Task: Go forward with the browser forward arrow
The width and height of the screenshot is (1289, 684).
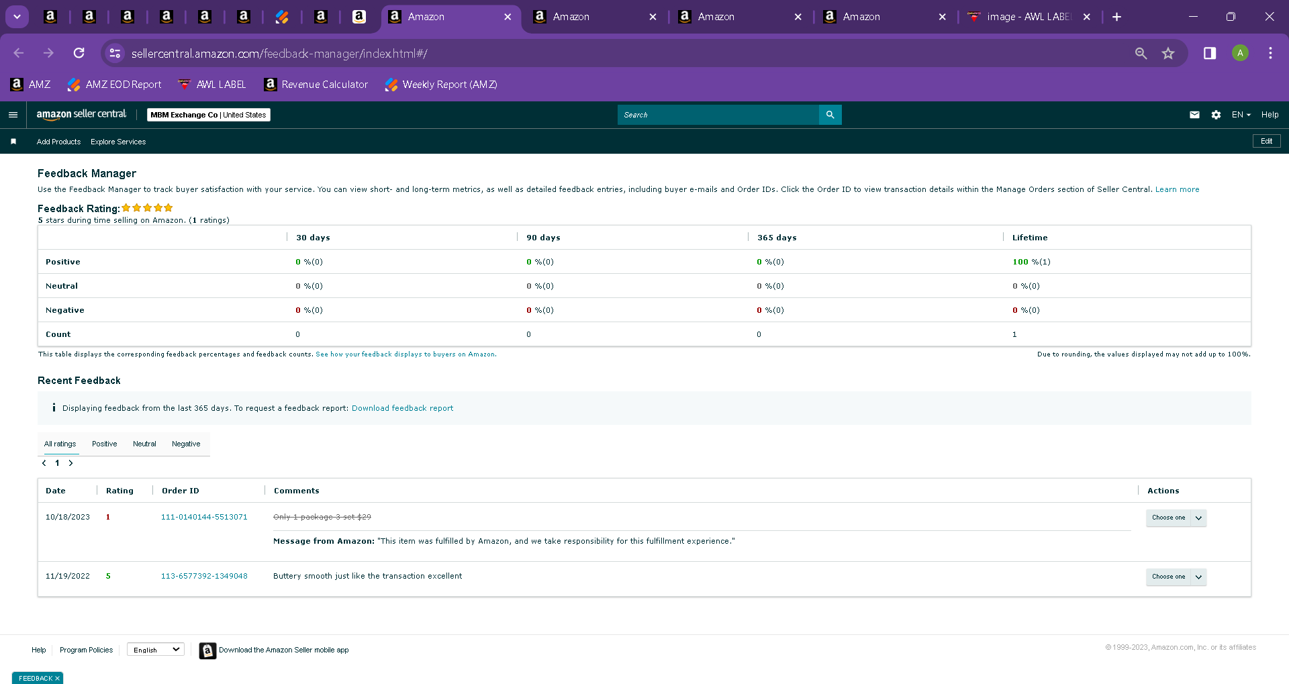Action: click(x=48, y=53)
